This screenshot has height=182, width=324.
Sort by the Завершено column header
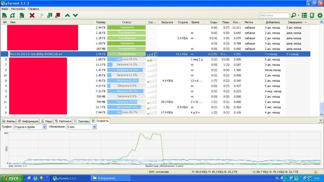click(297, 22)
